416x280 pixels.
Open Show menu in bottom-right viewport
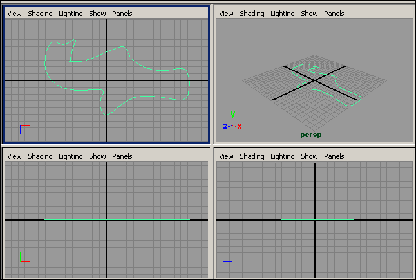point(309,156)
